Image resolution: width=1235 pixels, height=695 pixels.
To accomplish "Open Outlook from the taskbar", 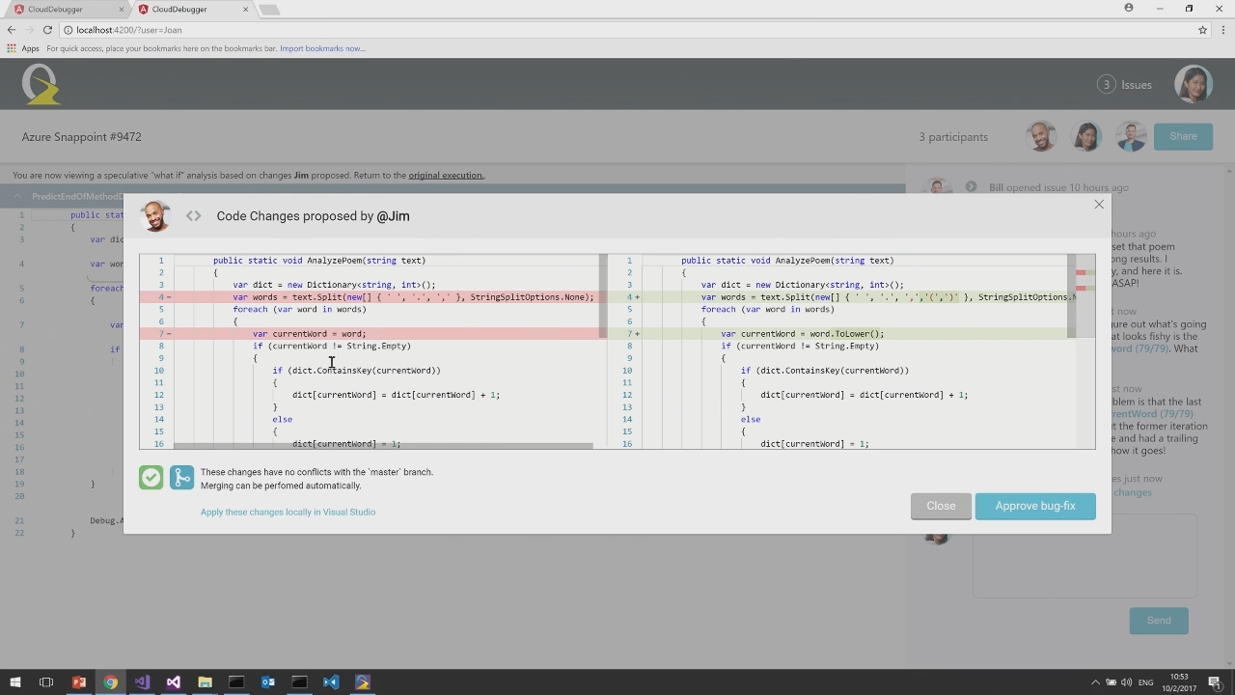I will tap(268, 682).
